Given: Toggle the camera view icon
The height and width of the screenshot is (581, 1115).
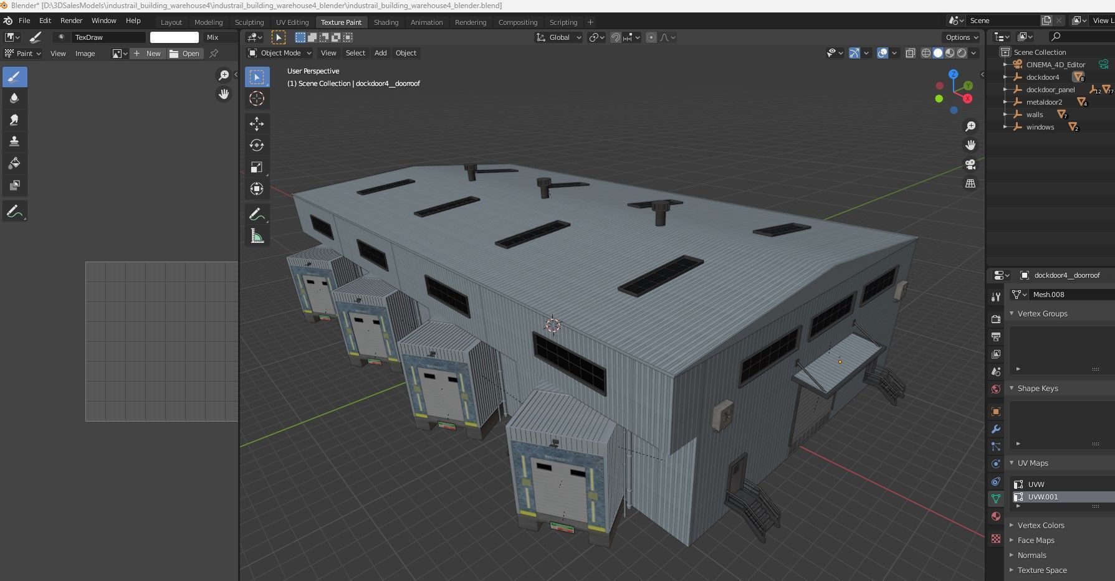Looking at the screenshot, I should pos(970,164).
